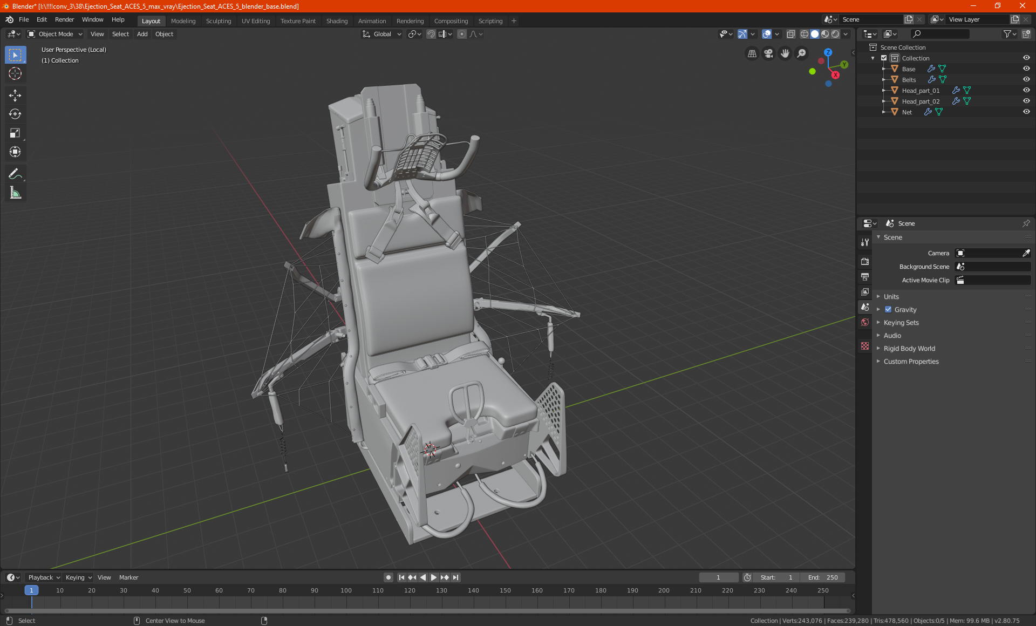
Task: Open Texture properties tab
Action: pos(865,346)
